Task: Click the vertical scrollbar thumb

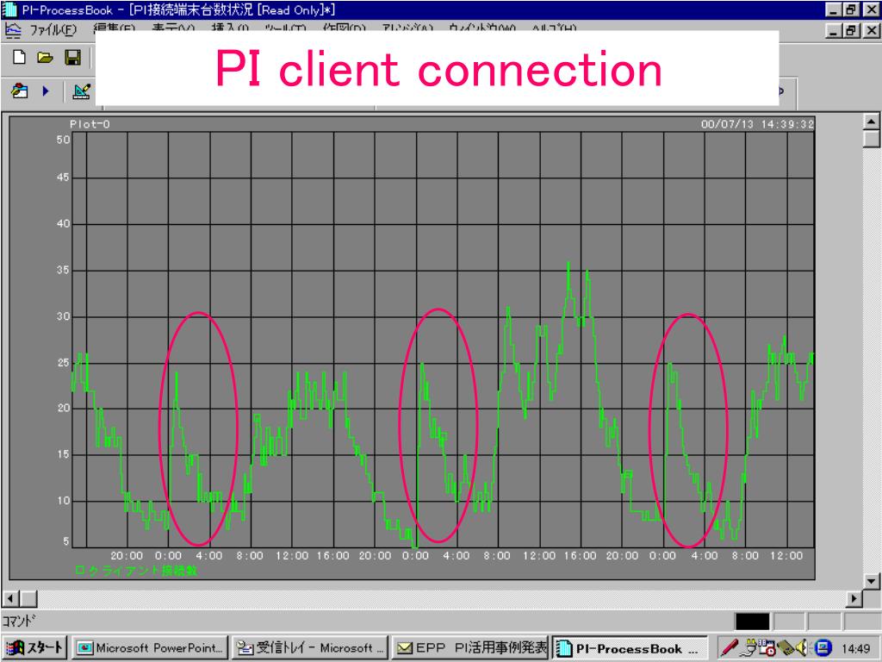Action: point(872,139)
